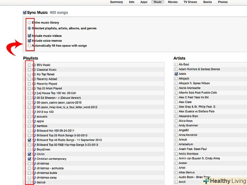Click the Atlas Genius artist name
This screenshot has height=185, width=247.
pyautogui.click(x=187, y=172)
